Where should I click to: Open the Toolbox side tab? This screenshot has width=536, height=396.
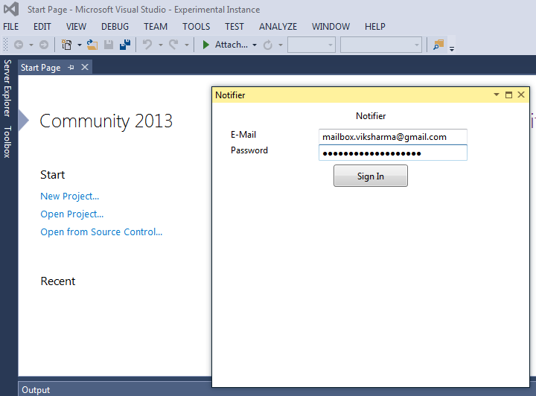7,141
